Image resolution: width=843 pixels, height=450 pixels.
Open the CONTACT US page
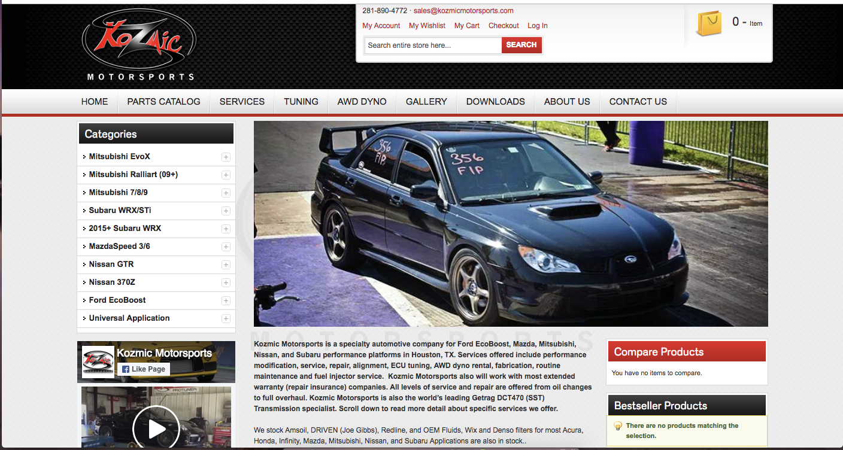(x=638, y=102)
